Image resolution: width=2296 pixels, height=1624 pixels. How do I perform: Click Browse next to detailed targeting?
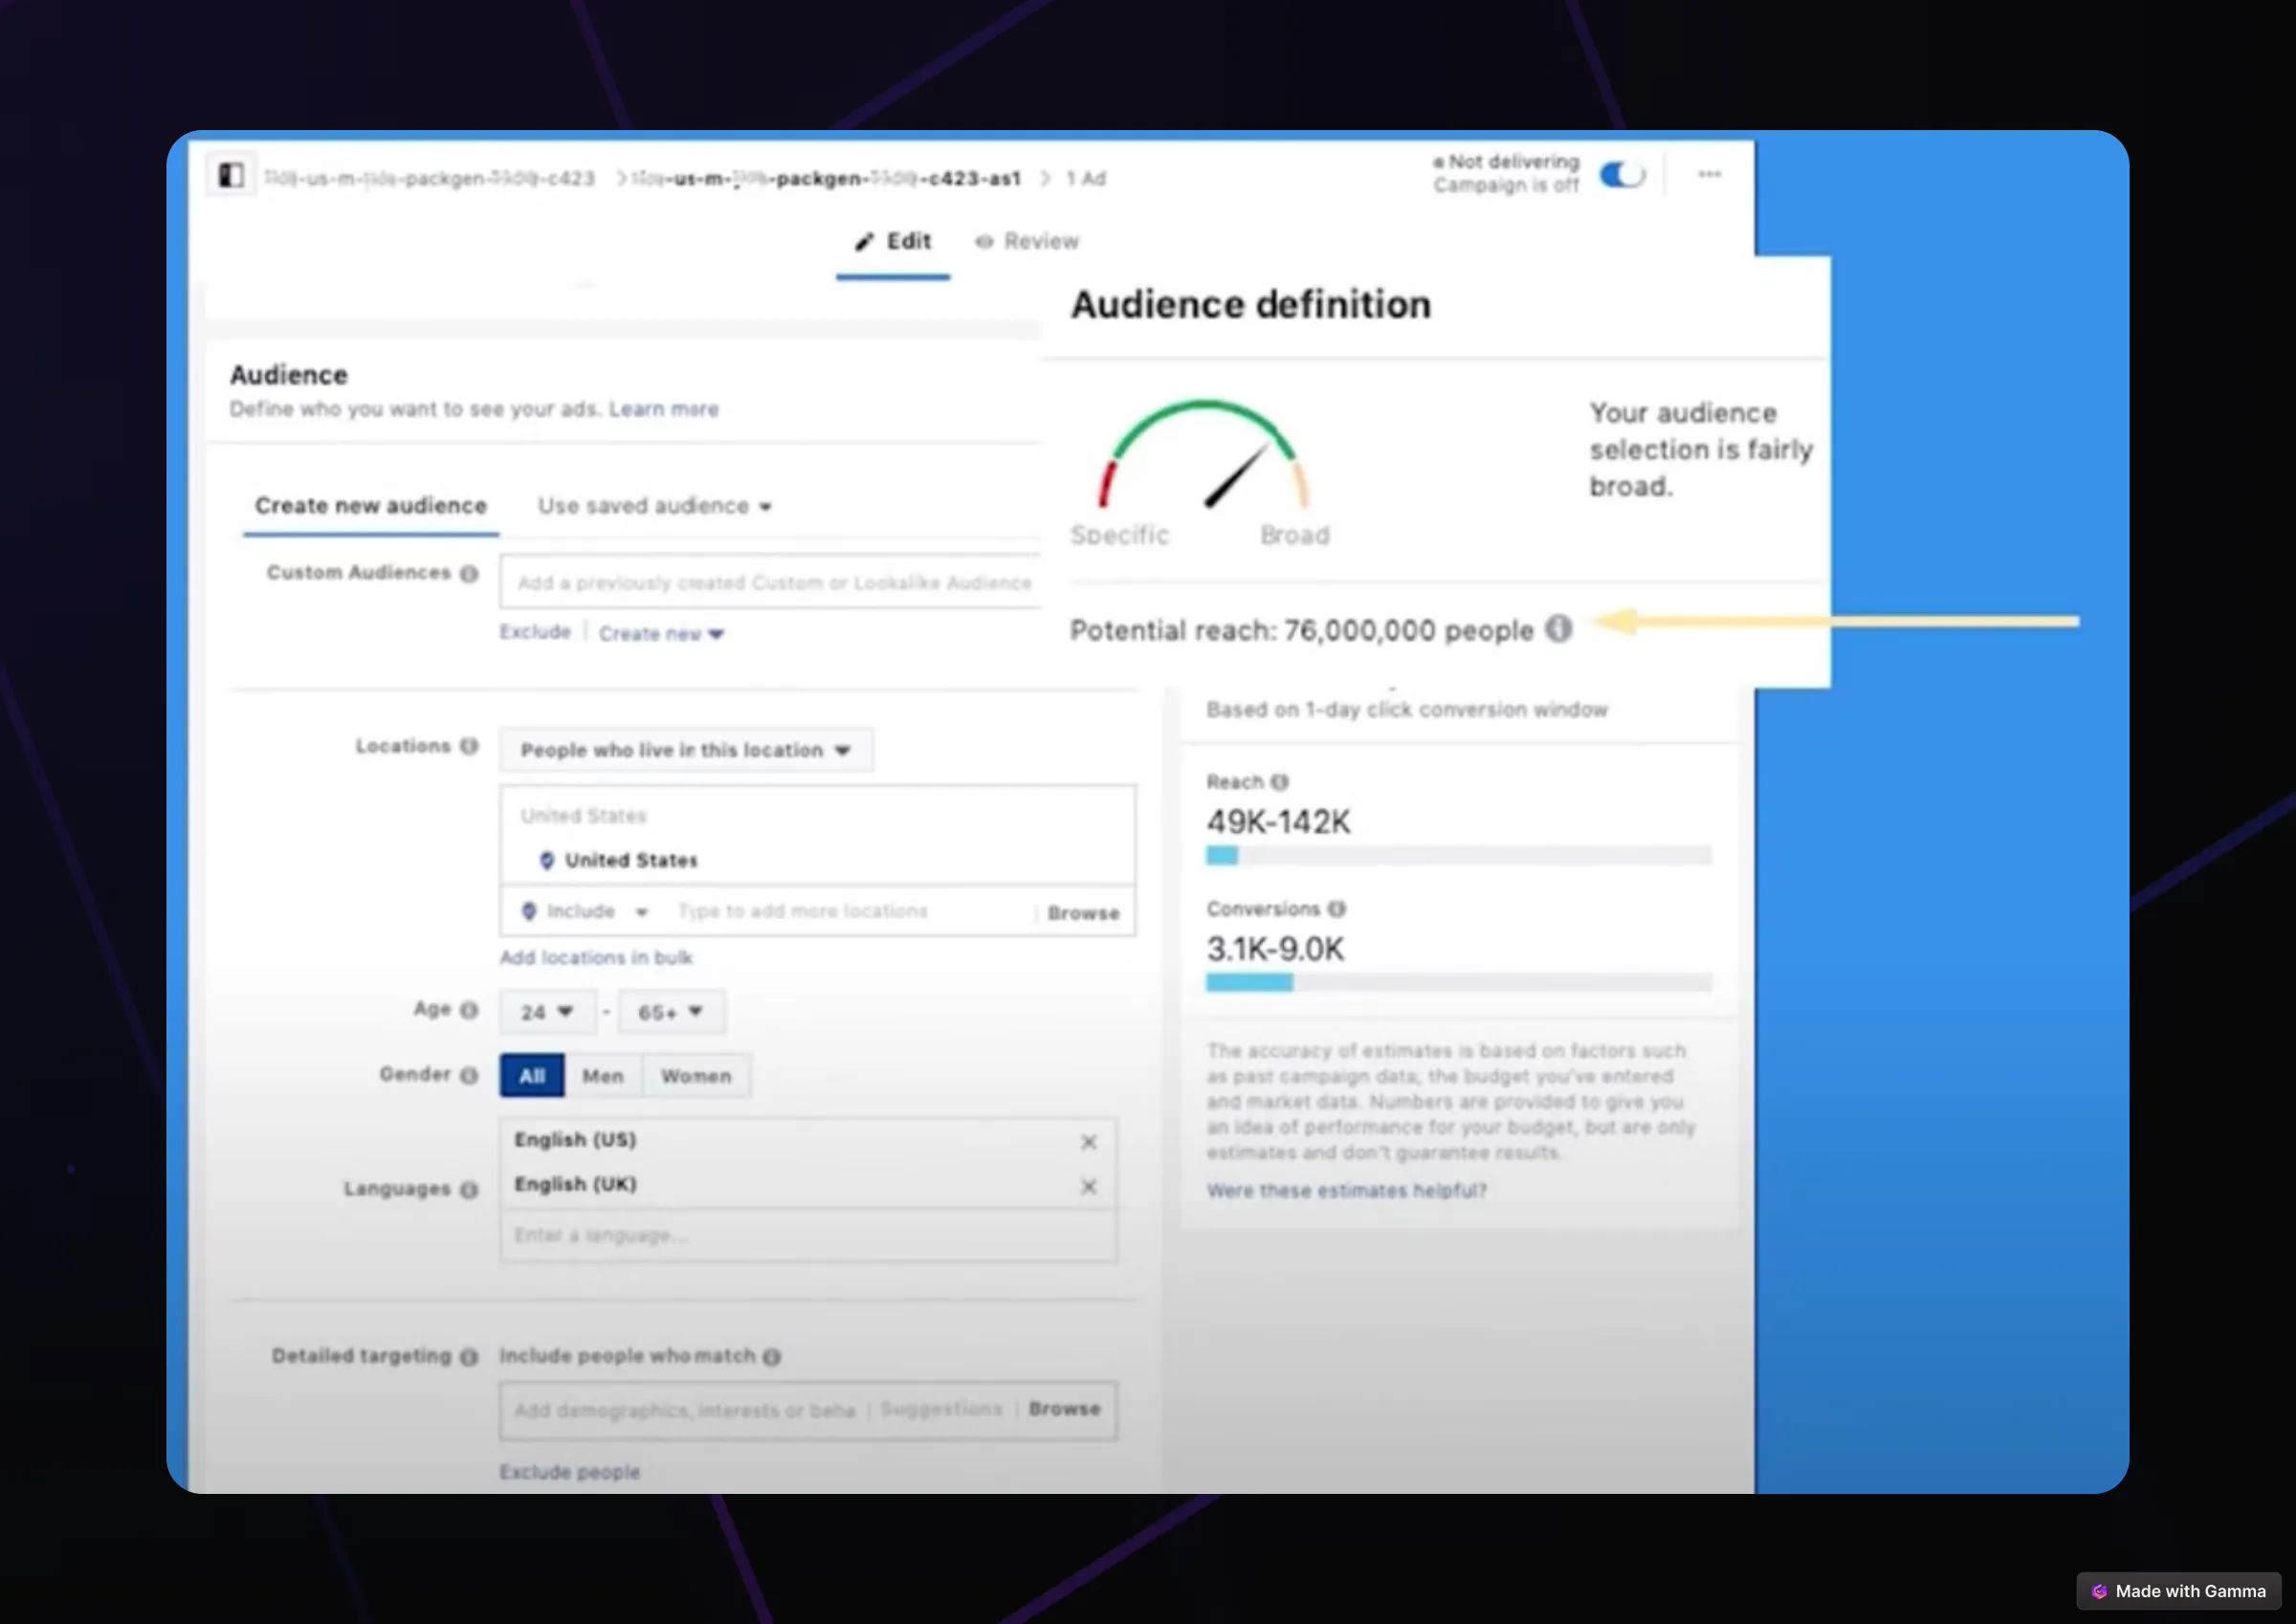1064,1409
